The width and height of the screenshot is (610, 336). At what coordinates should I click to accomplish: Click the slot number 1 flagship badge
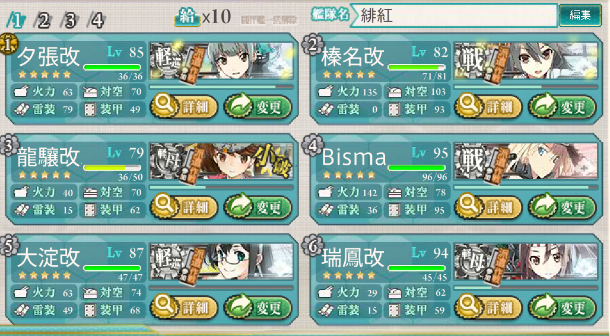[8, 44]
